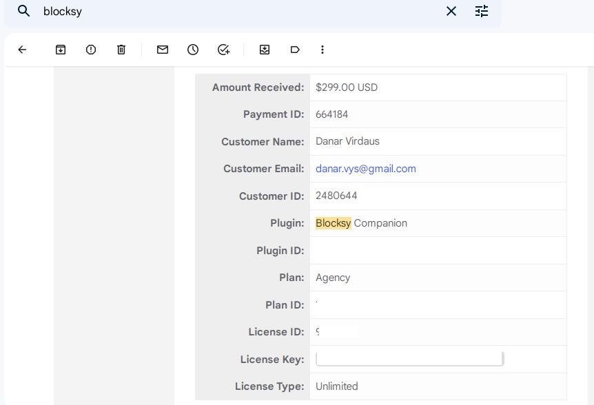Open the Labels icon
Viewport: 594px width, 405px height.
coord(295,50)
